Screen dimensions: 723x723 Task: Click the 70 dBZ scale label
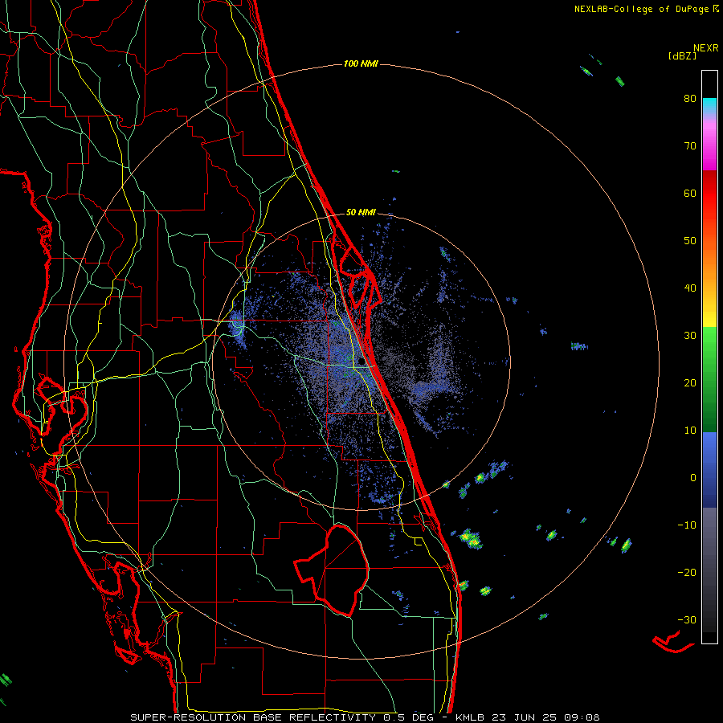tap(690, 146)
